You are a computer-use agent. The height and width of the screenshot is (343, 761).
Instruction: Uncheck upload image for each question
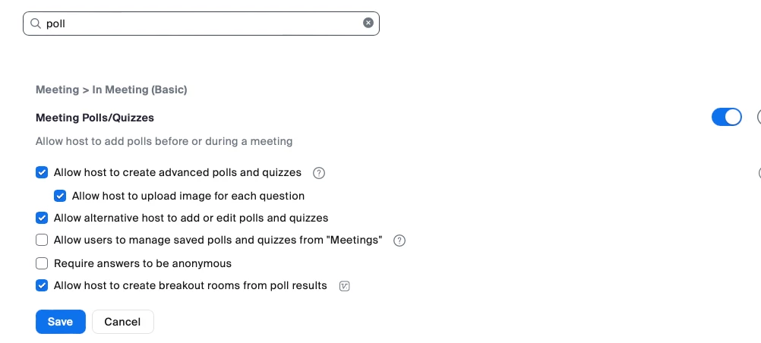60,196
